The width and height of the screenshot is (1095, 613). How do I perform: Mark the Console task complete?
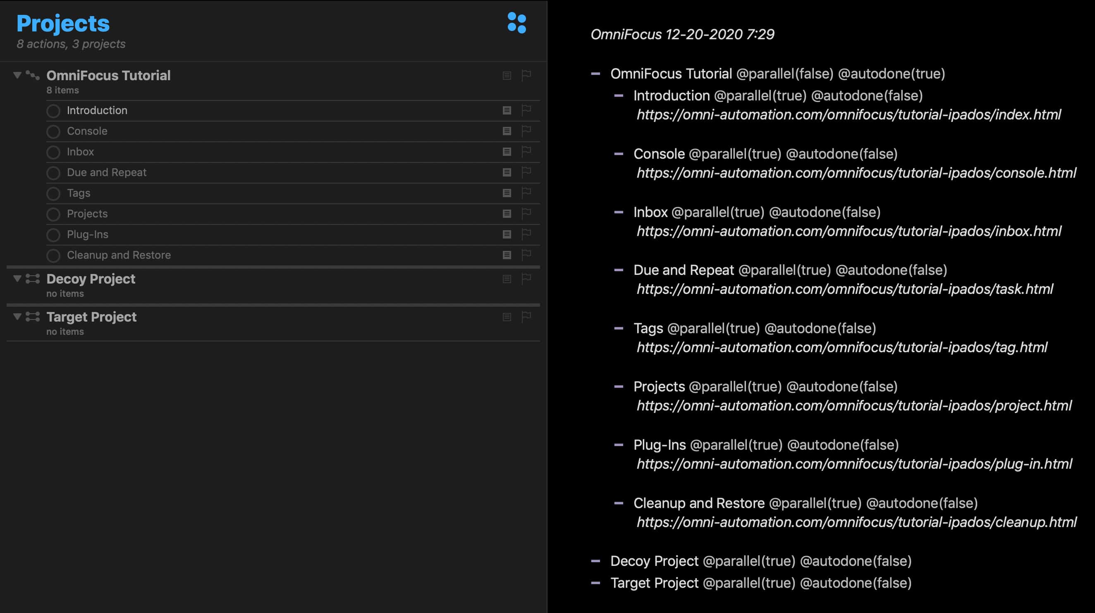(x=53, y=132)
